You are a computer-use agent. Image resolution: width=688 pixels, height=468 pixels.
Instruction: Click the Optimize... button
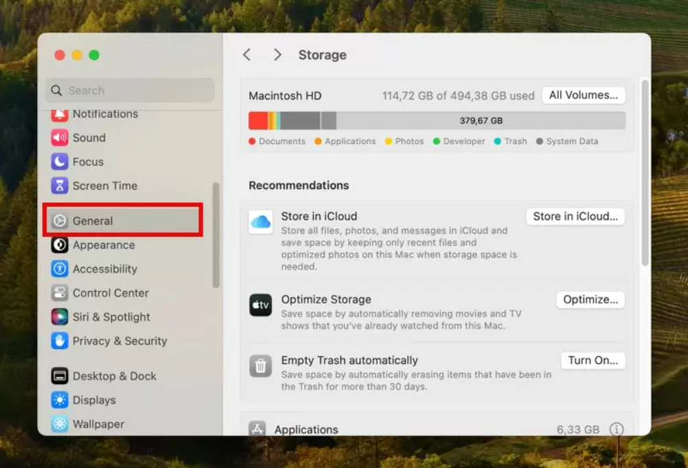590,300
